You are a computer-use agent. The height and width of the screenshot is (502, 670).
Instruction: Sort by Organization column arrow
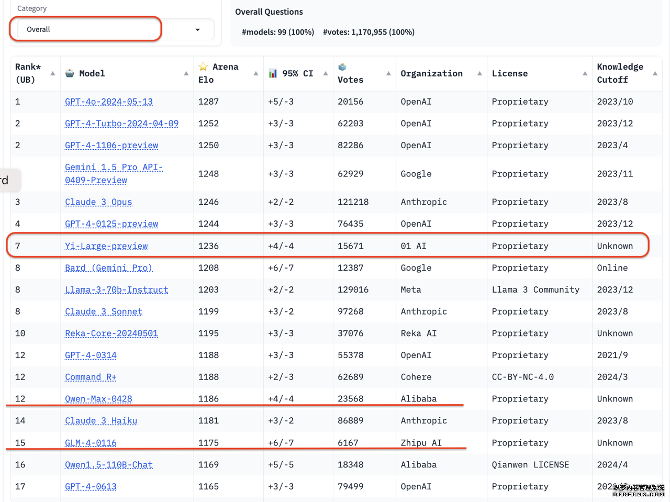[479, 73]
